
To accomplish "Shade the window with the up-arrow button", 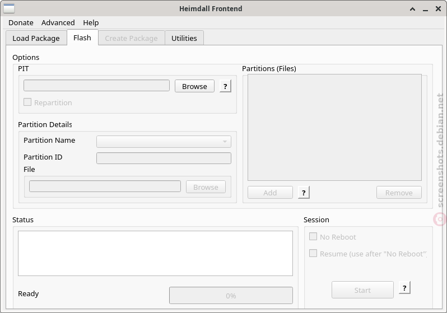I will click(412, 9).
